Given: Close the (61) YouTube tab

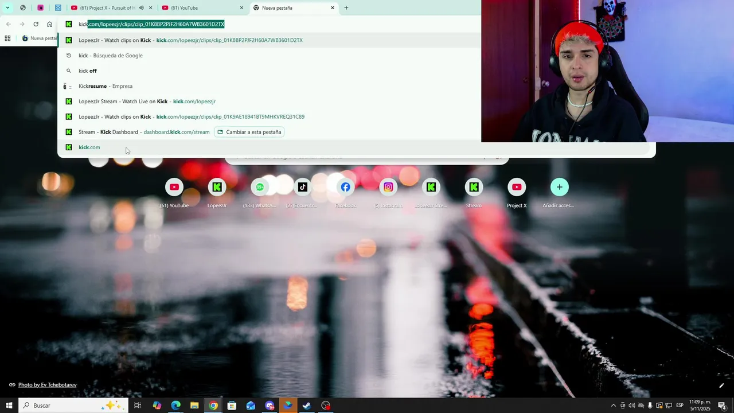Looking at the screenshot, I should pyautogui.click(x=241, y=7).
